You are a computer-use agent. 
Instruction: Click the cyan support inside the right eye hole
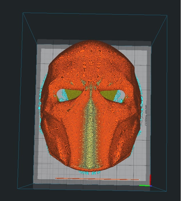118,97
